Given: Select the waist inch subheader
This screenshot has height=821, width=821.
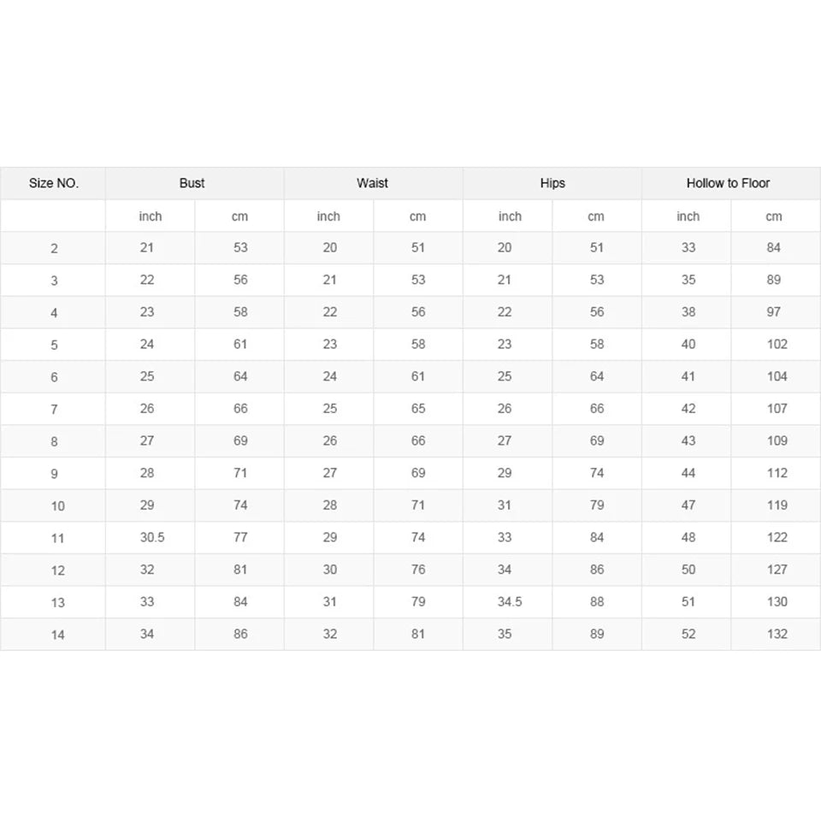Looking at the screenshot, I should tap(328, 216).
